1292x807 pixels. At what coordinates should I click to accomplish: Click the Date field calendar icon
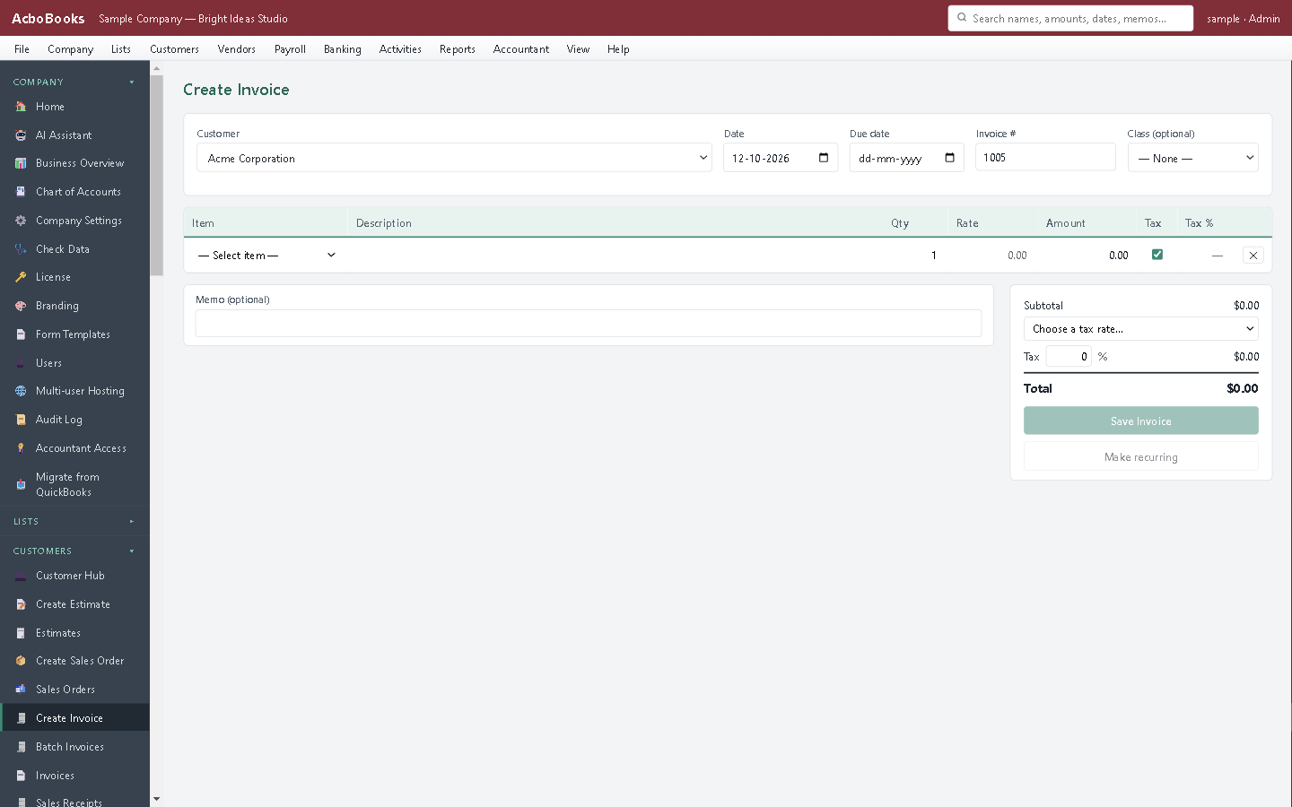(824, 158)
